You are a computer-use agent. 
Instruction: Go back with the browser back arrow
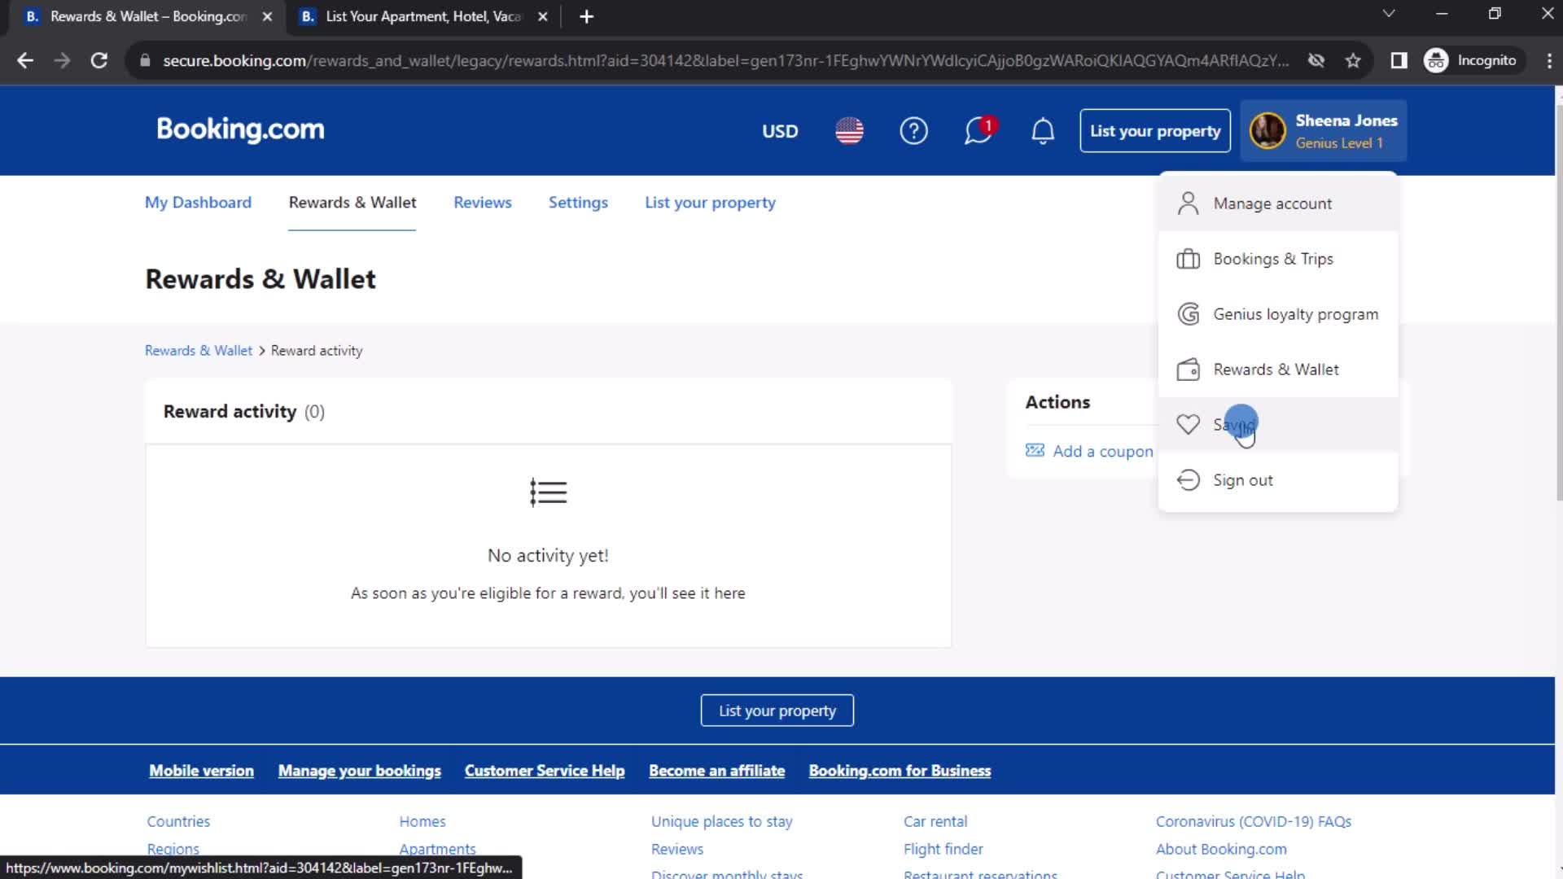pyautogui.click(x=25, y=60)
